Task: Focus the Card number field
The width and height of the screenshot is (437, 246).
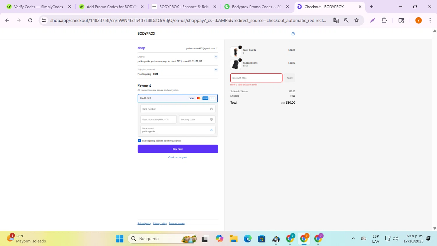Action: 178,109
